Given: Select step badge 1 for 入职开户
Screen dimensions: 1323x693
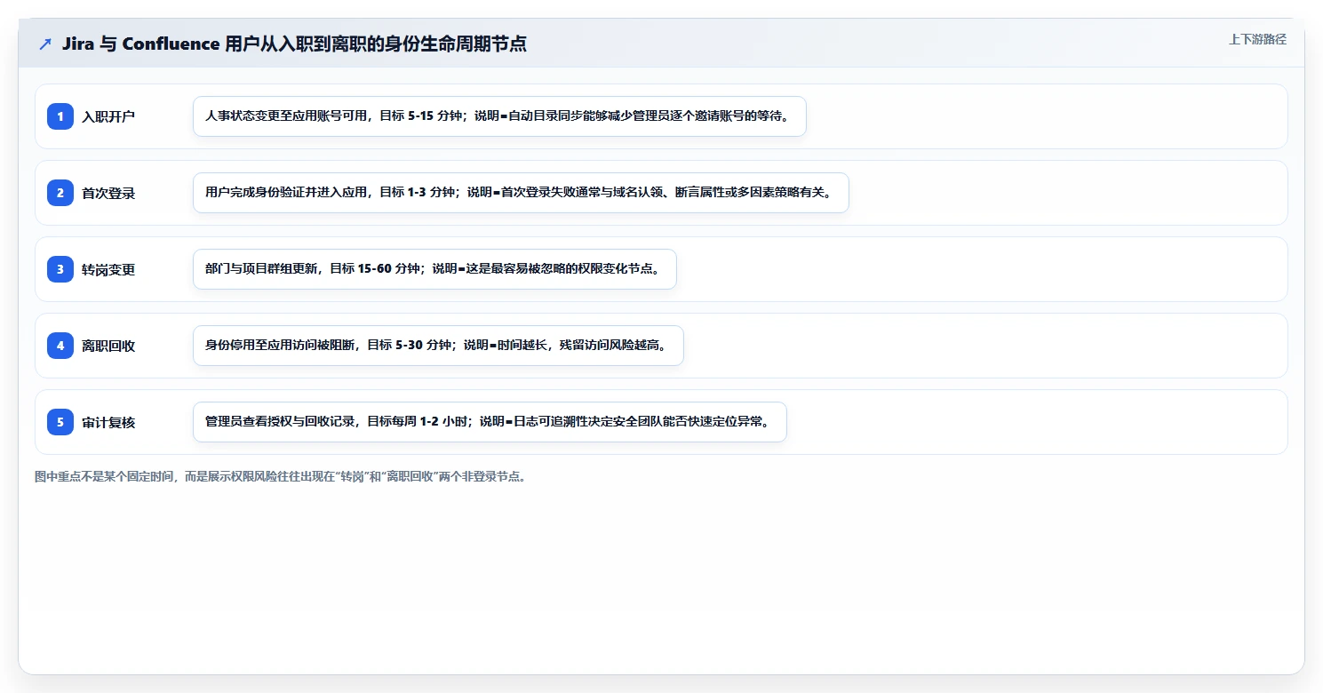Looking at the screenshot, I should click(x=60, y=116).
